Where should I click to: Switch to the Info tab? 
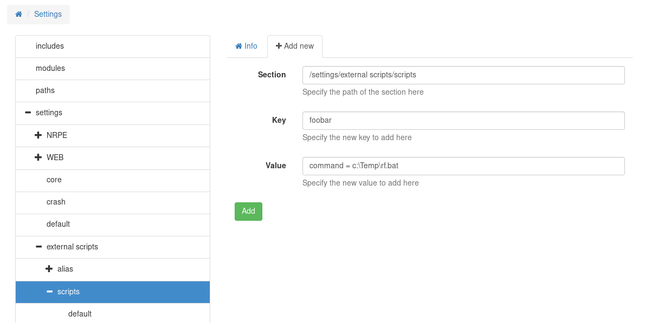pos(246,46)
